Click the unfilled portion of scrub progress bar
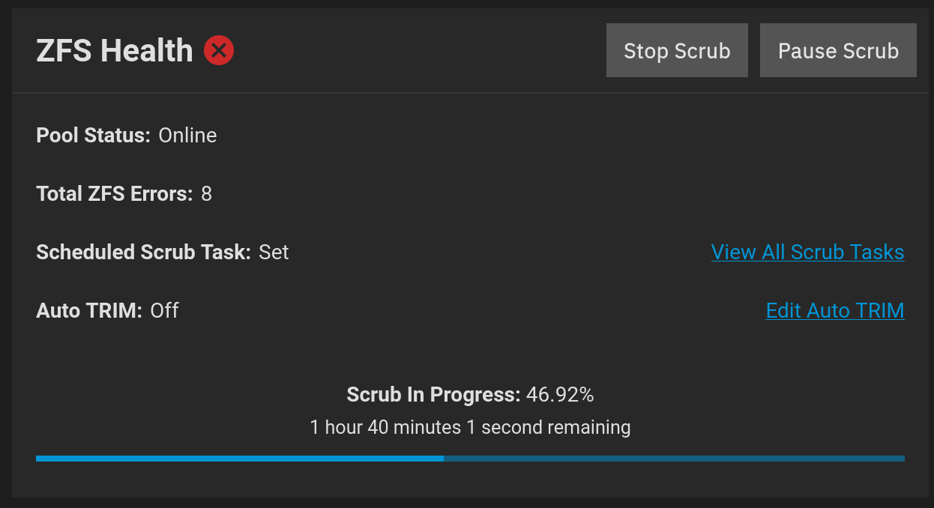 point(674,459)
